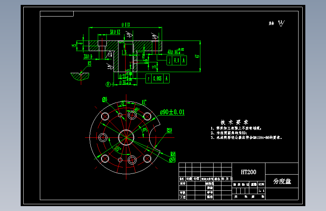Click the 设计 cell in title block

183,183
